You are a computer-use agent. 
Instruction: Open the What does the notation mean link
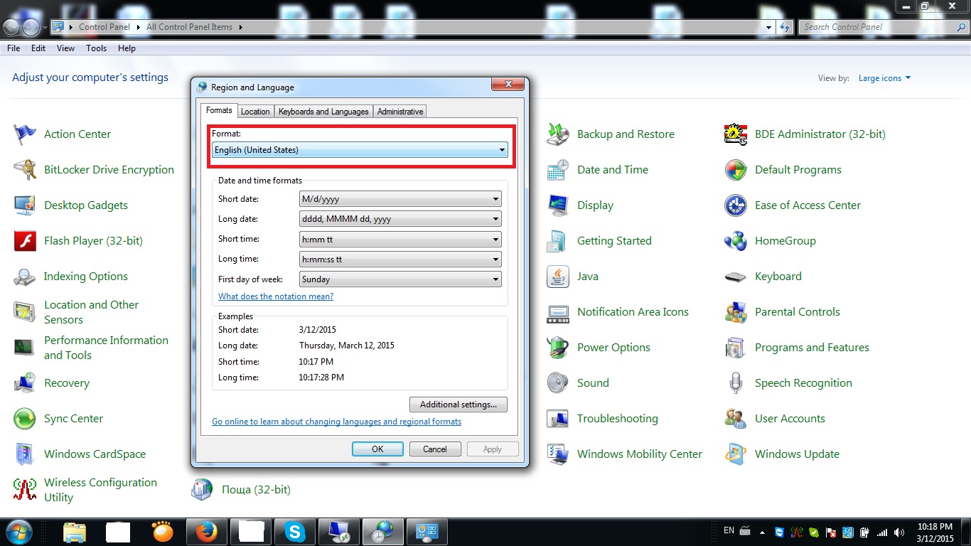[276, 296]
